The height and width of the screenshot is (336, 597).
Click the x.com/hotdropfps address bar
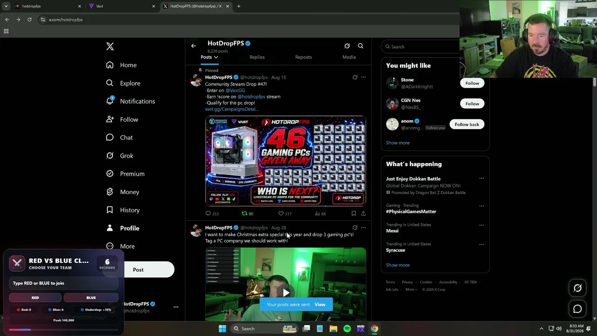pyautogui.click(x=66, y=20)
